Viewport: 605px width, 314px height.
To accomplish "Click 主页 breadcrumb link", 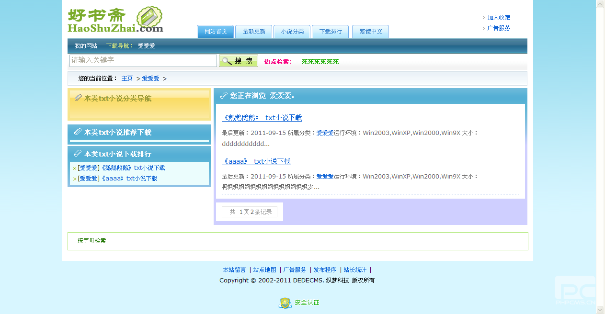I will coord(127,78).
